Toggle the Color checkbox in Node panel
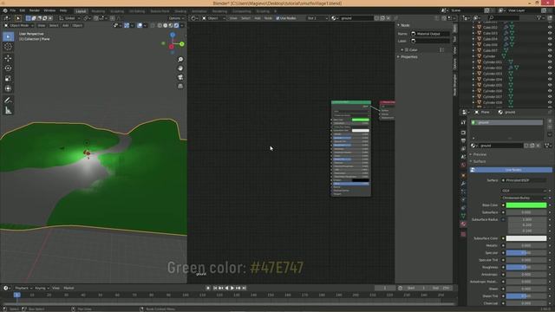 (x=407, y=50)
